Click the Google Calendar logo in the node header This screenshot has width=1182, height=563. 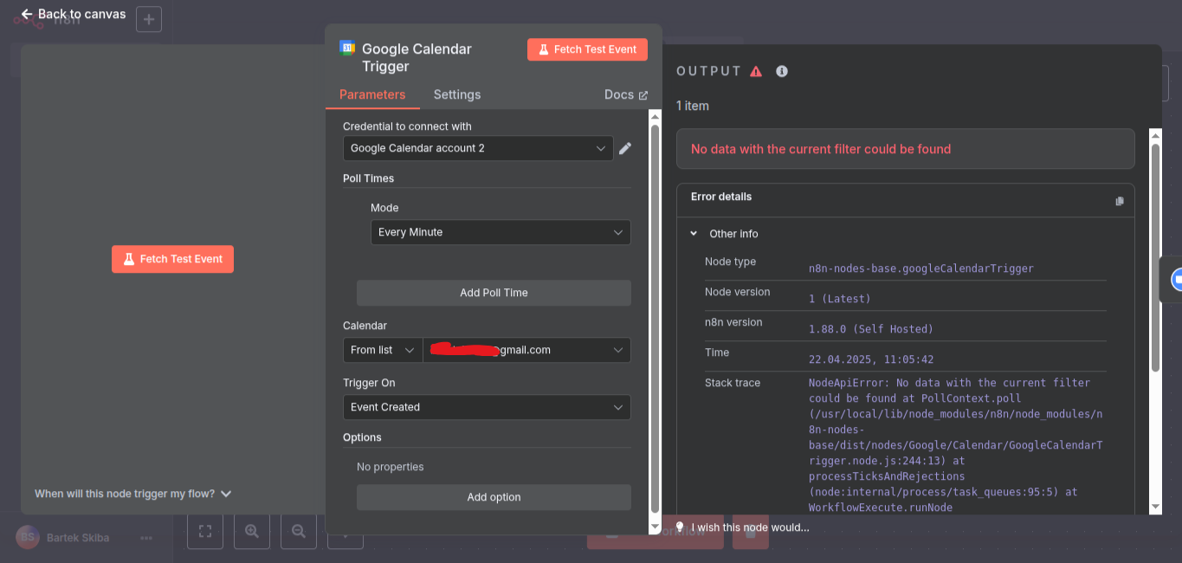coord(347,49)
